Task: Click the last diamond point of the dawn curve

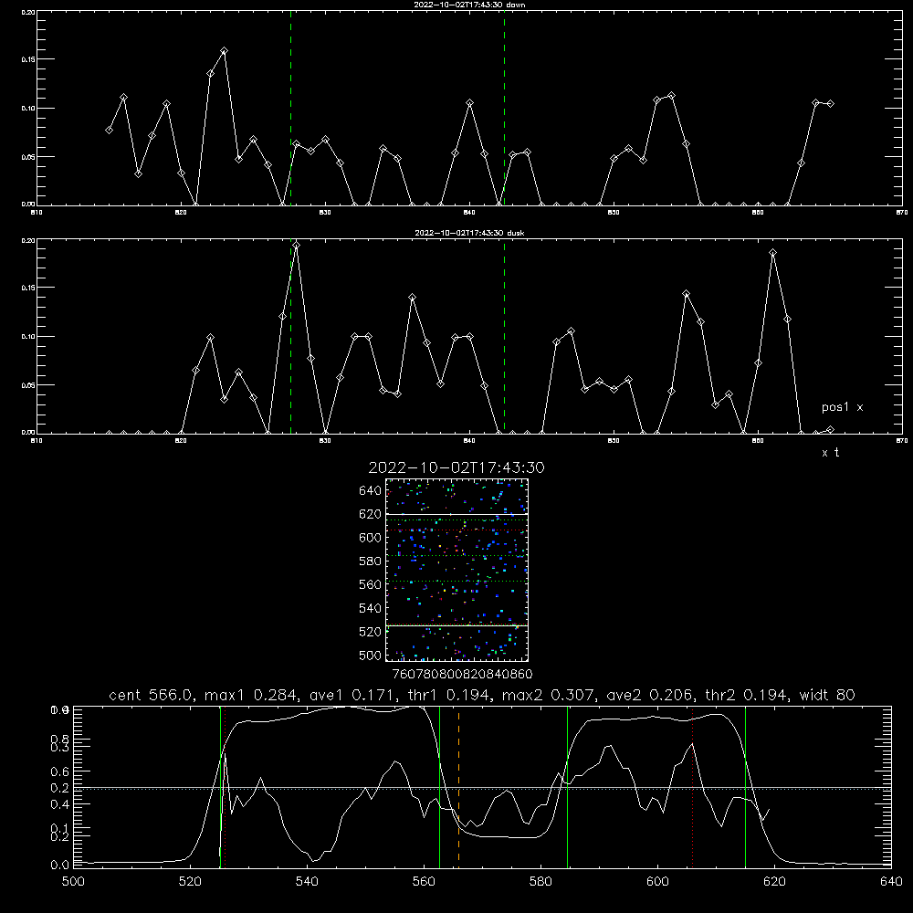Action: (830, 104)
